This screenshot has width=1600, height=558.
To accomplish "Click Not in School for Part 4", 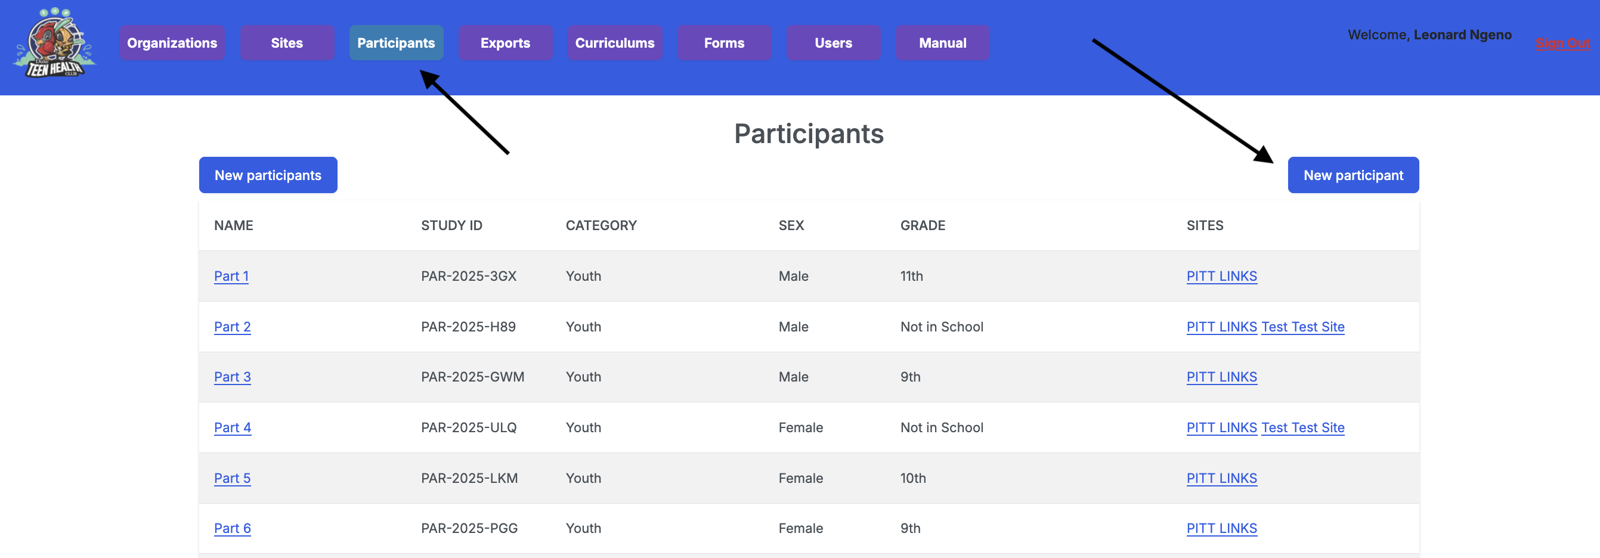I will (x=942, y=427).
